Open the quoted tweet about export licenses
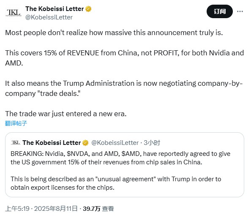Viewport: 251px width, 218px height. pos(125,165)
